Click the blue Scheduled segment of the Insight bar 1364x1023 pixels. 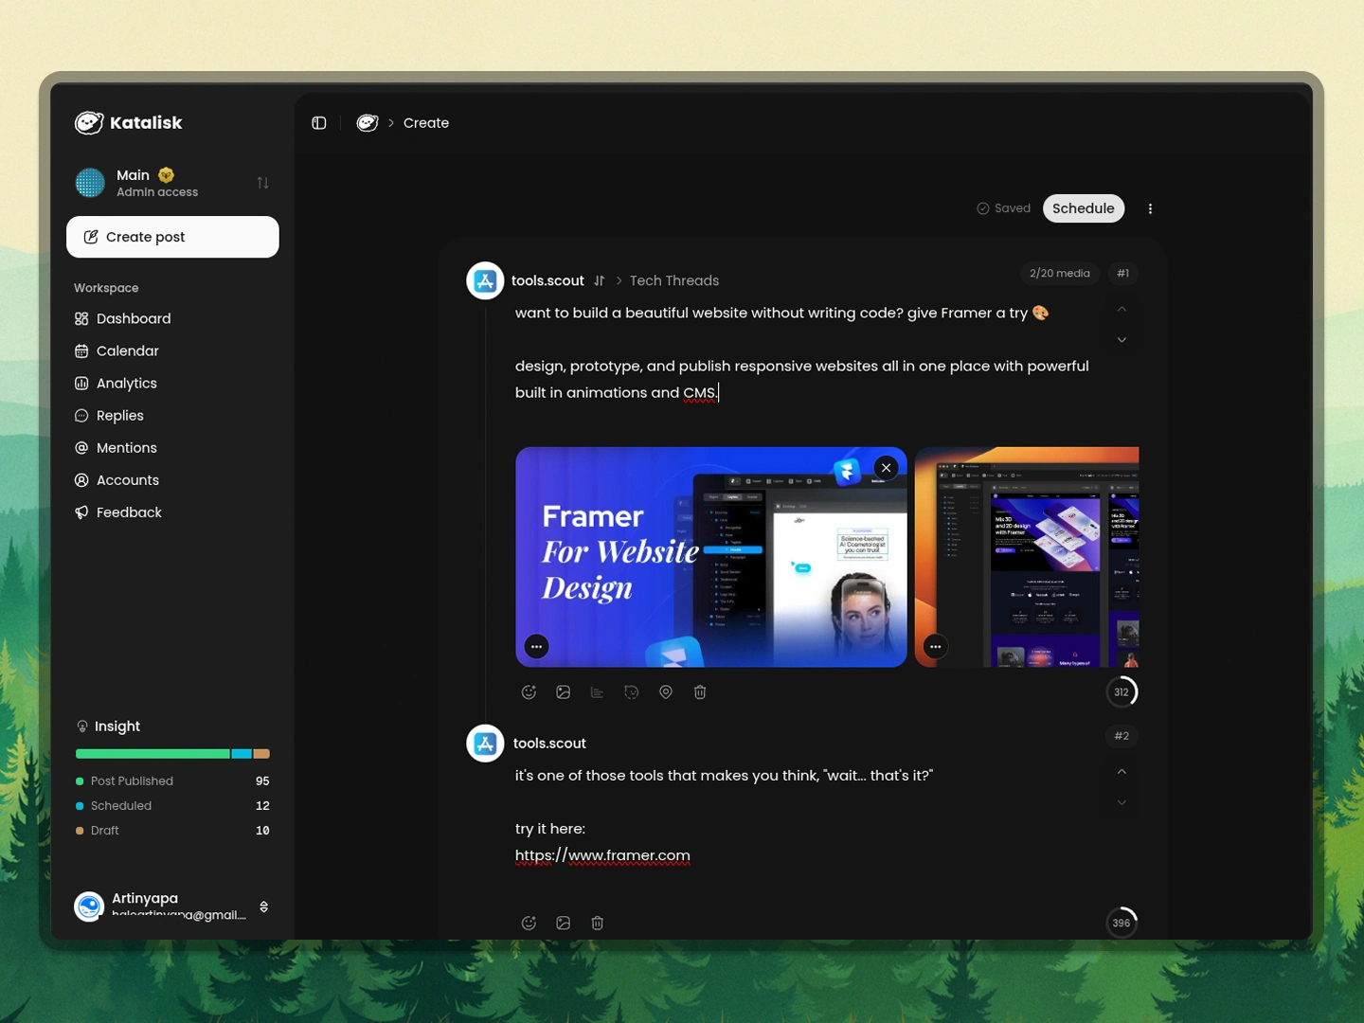point(242,754)
